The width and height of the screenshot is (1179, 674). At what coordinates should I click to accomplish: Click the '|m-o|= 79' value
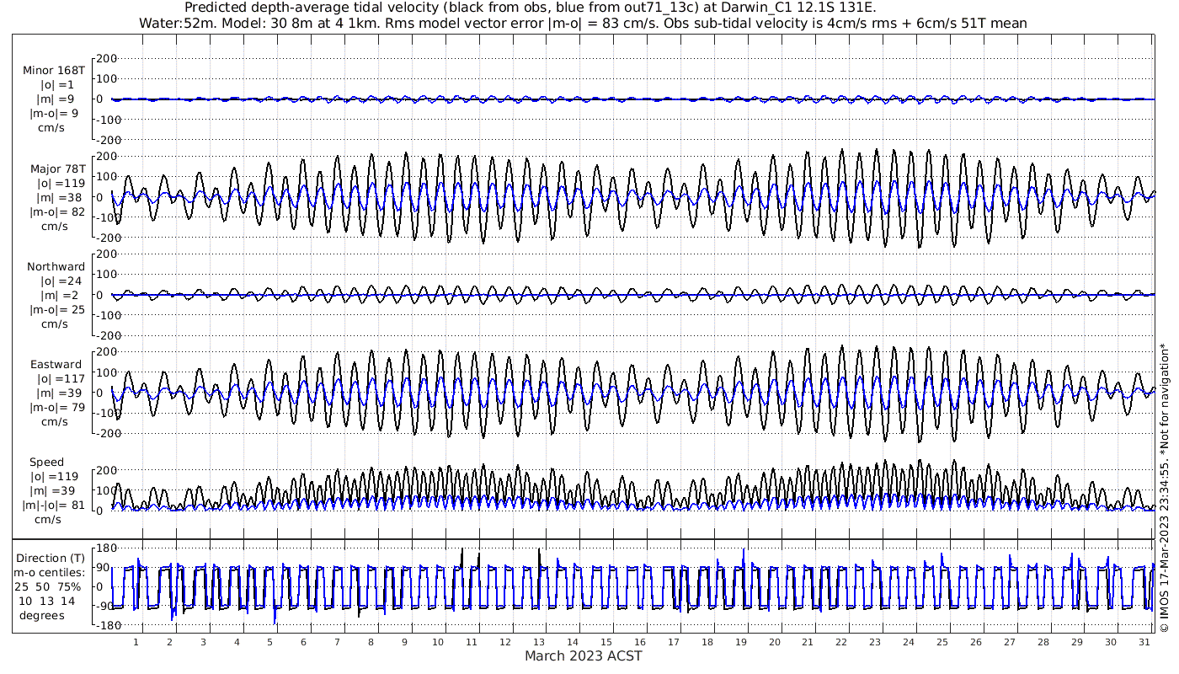point(57,408)
